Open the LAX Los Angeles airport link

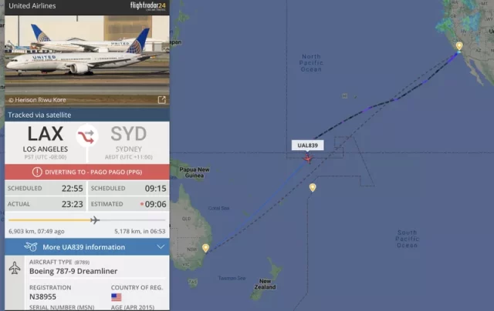pyautogui.click(x=46, y=142)
